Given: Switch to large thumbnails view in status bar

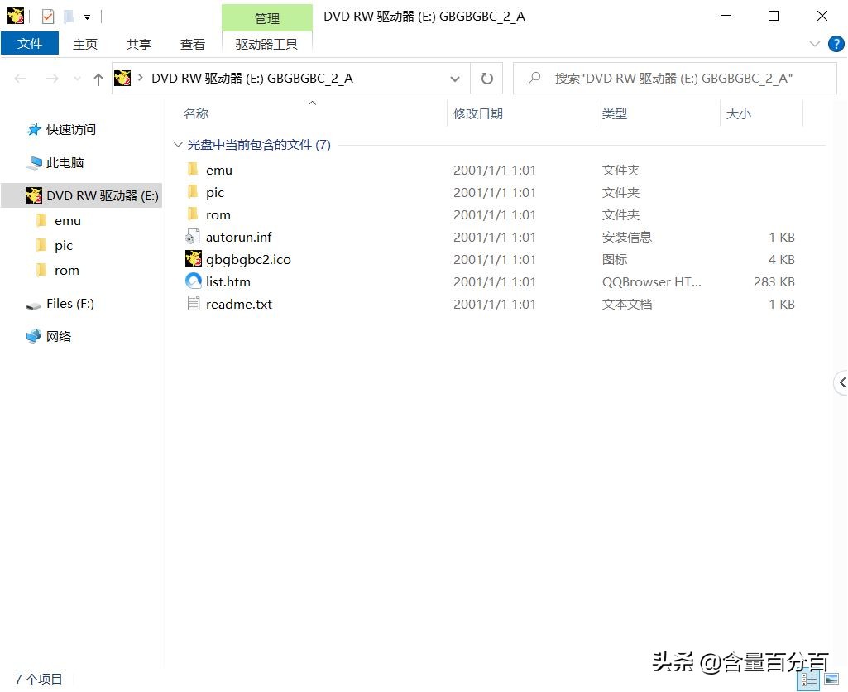Looking at the screenshot, I should coord(831,679).
